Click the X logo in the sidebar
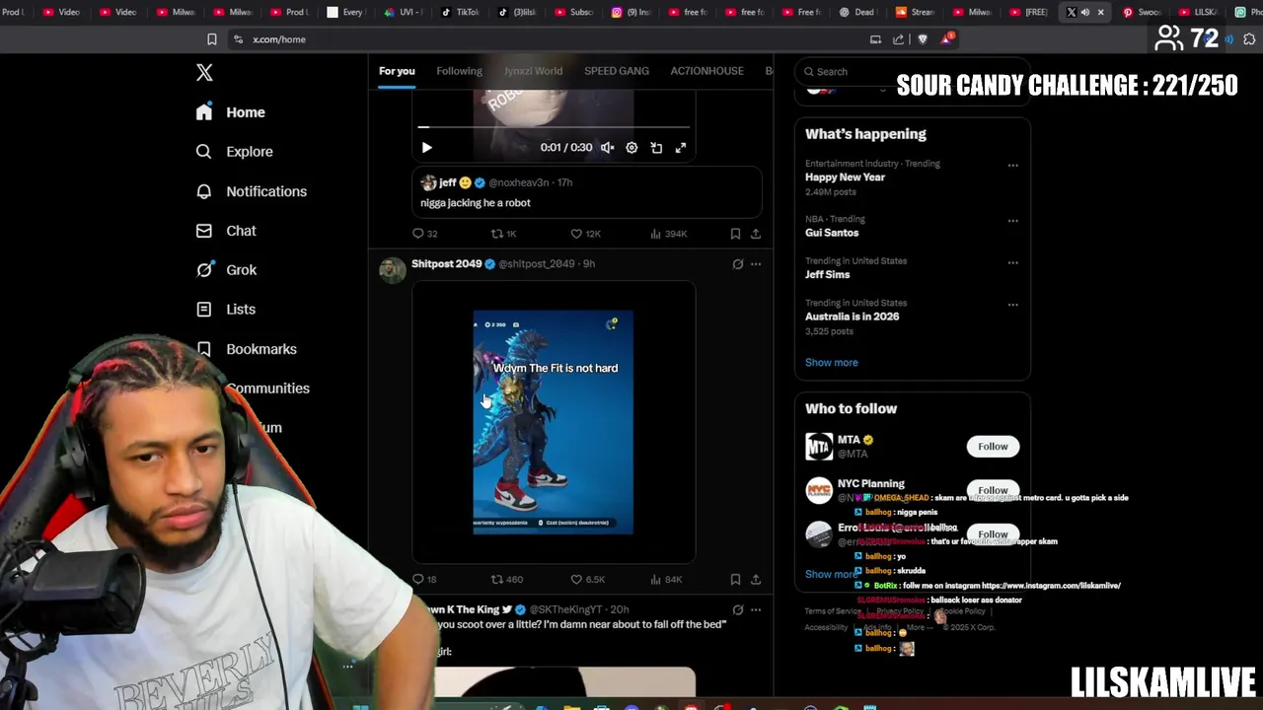Viewport: 1263px width, 710px height. 204,73
